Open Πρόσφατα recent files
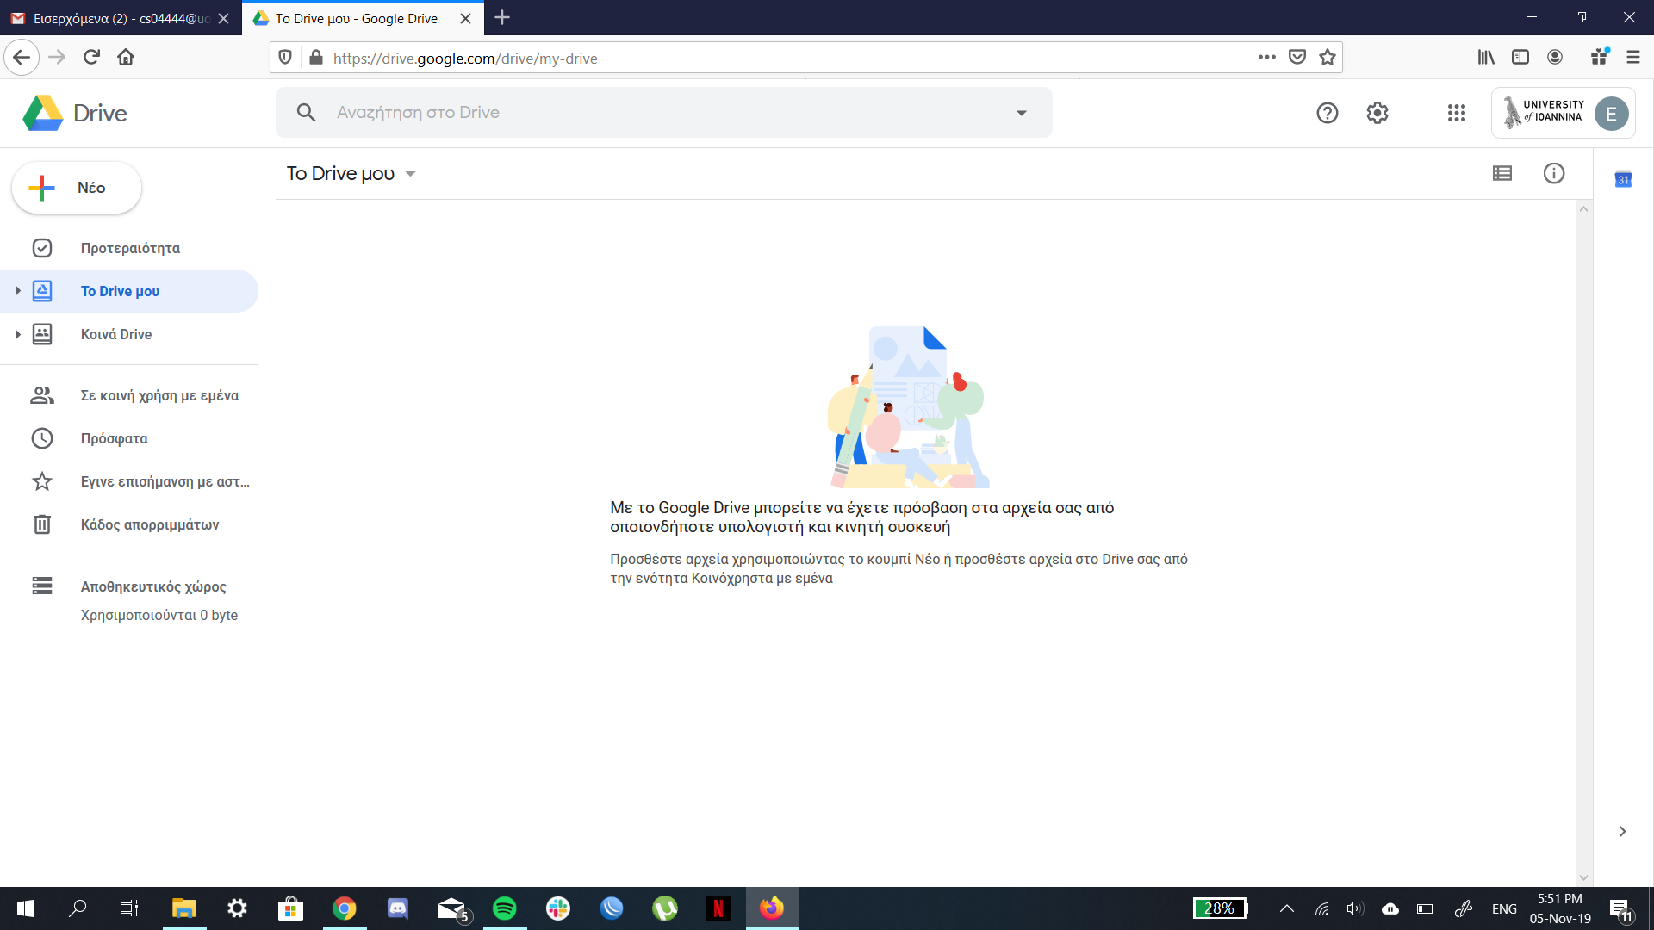 pos(114,438)
